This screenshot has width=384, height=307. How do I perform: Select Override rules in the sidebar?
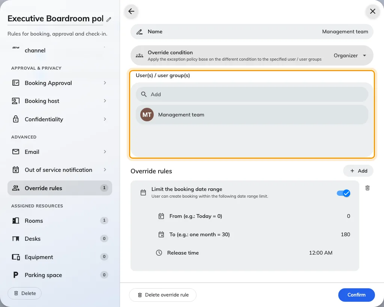pos(60,188)
